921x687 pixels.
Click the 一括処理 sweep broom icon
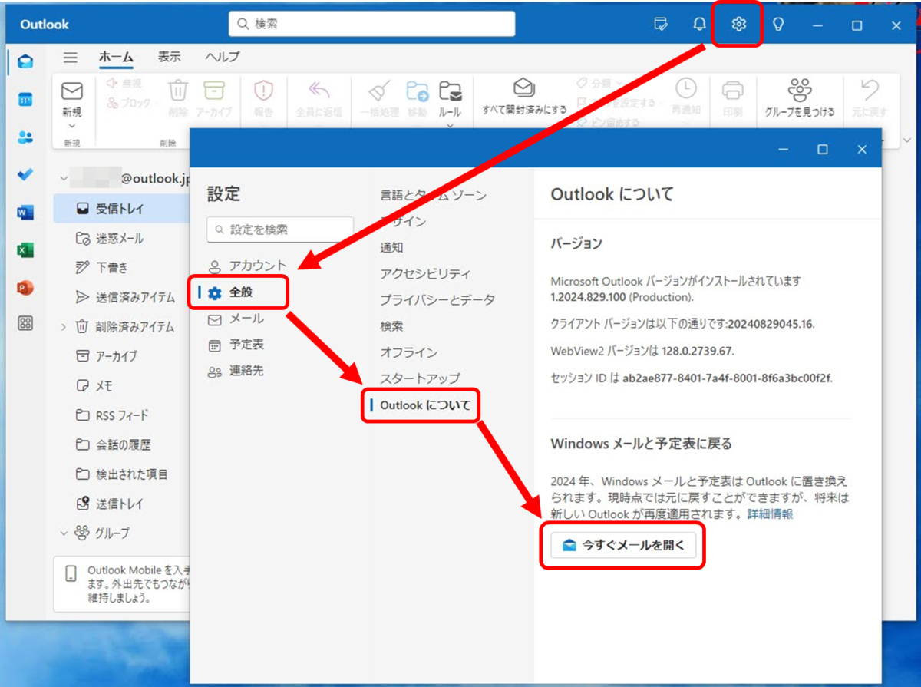379,91
